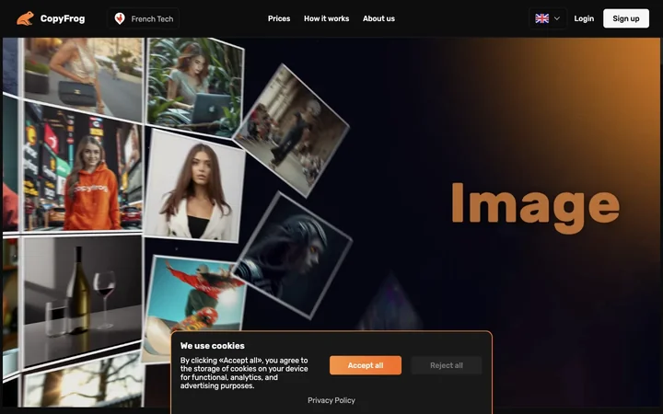Click the Login link
The height and width of the screenshot is (414, 663).
point(584,18)
